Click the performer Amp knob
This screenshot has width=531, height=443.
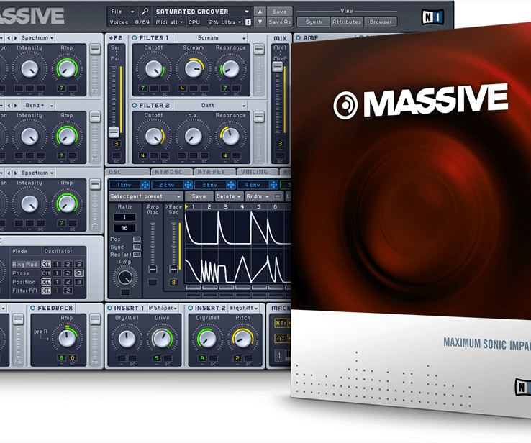(x=125, y=278)
